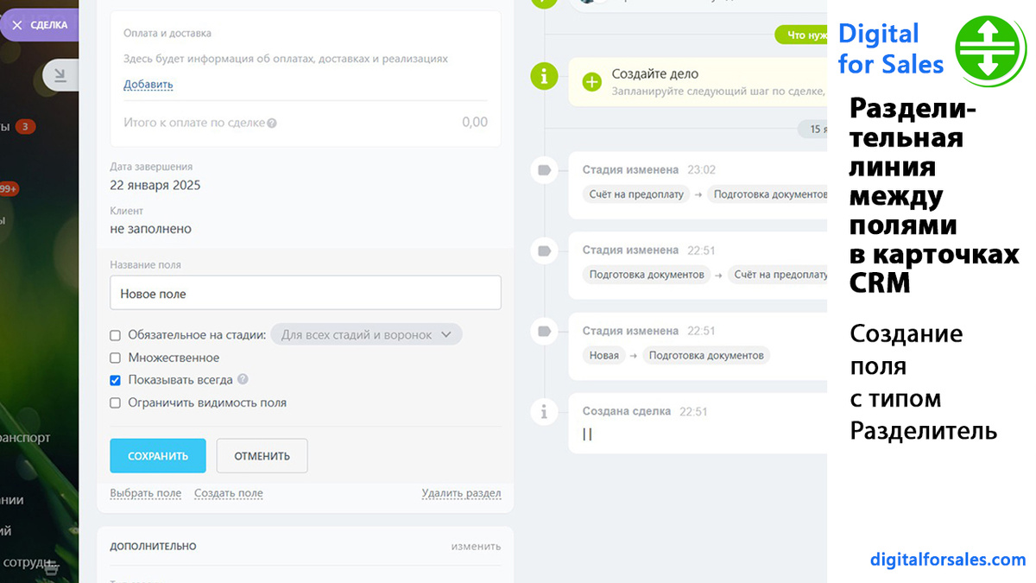The image size is (1036, 583).
Task: Close the Сделка slider tab
Action: click(x=16, y=25)
